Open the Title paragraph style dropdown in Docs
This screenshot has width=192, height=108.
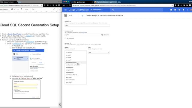pos(36,9)
